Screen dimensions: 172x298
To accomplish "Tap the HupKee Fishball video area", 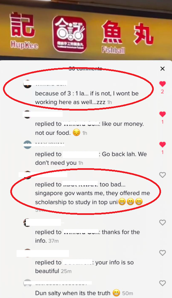I will tap(86, 30).
